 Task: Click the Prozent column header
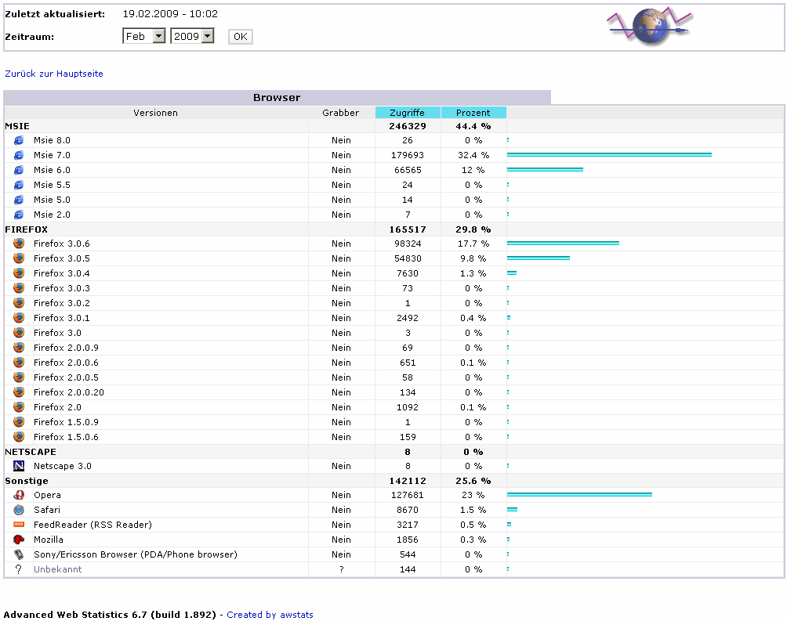473,113
